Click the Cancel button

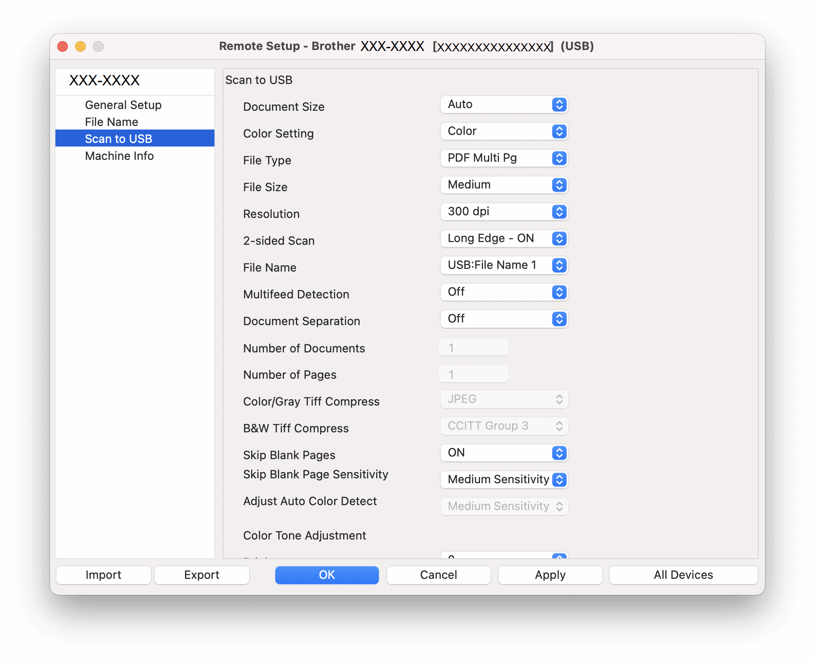[x=439, y=575]
